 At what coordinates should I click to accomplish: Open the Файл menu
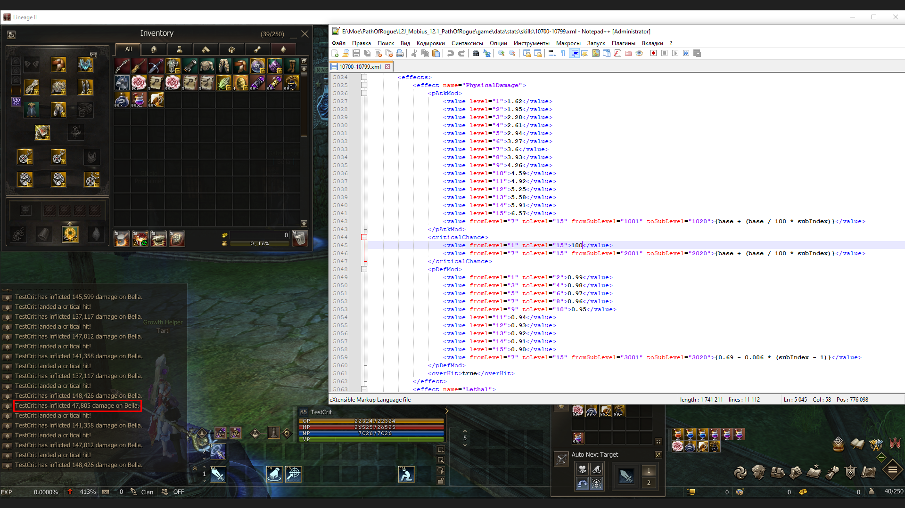(x=338, y=43)
